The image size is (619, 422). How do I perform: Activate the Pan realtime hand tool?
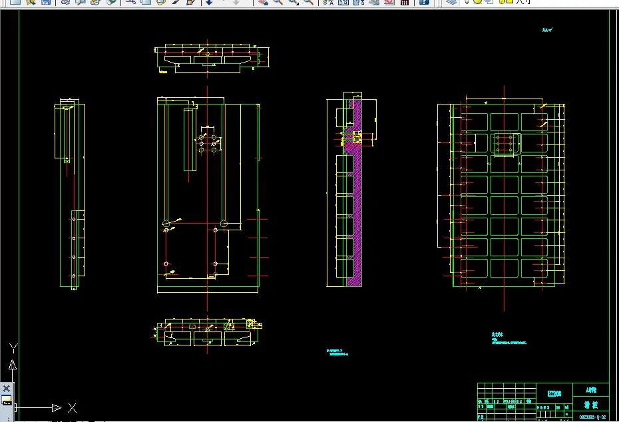point(263,1)
